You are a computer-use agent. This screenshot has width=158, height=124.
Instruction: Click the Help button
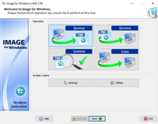(44, 119)
